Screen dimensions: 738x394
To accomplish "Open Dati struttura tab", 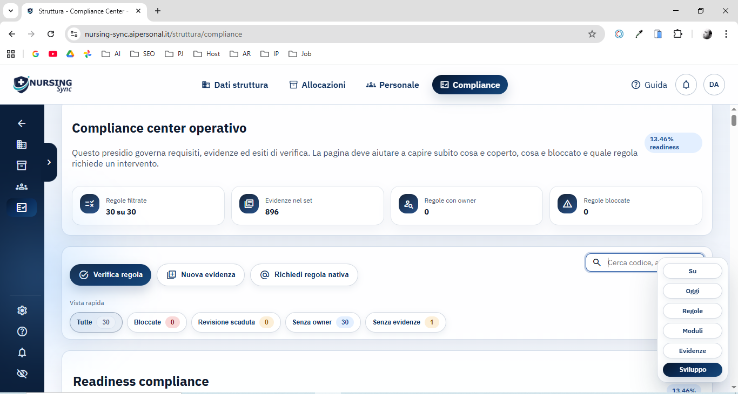I will 235,85.
